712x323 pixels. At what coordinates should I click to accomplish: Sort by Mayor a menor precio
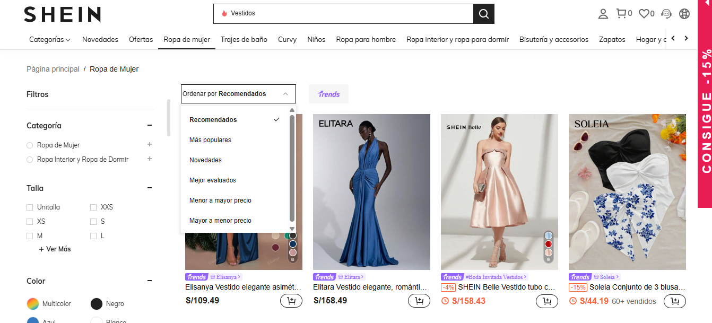coord(235,221)
